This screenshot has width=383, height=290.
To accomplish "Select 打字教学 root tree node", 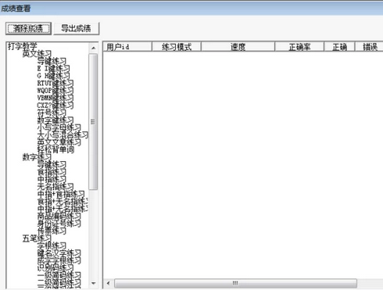I will pyautogui.click(x=23, y=46).
